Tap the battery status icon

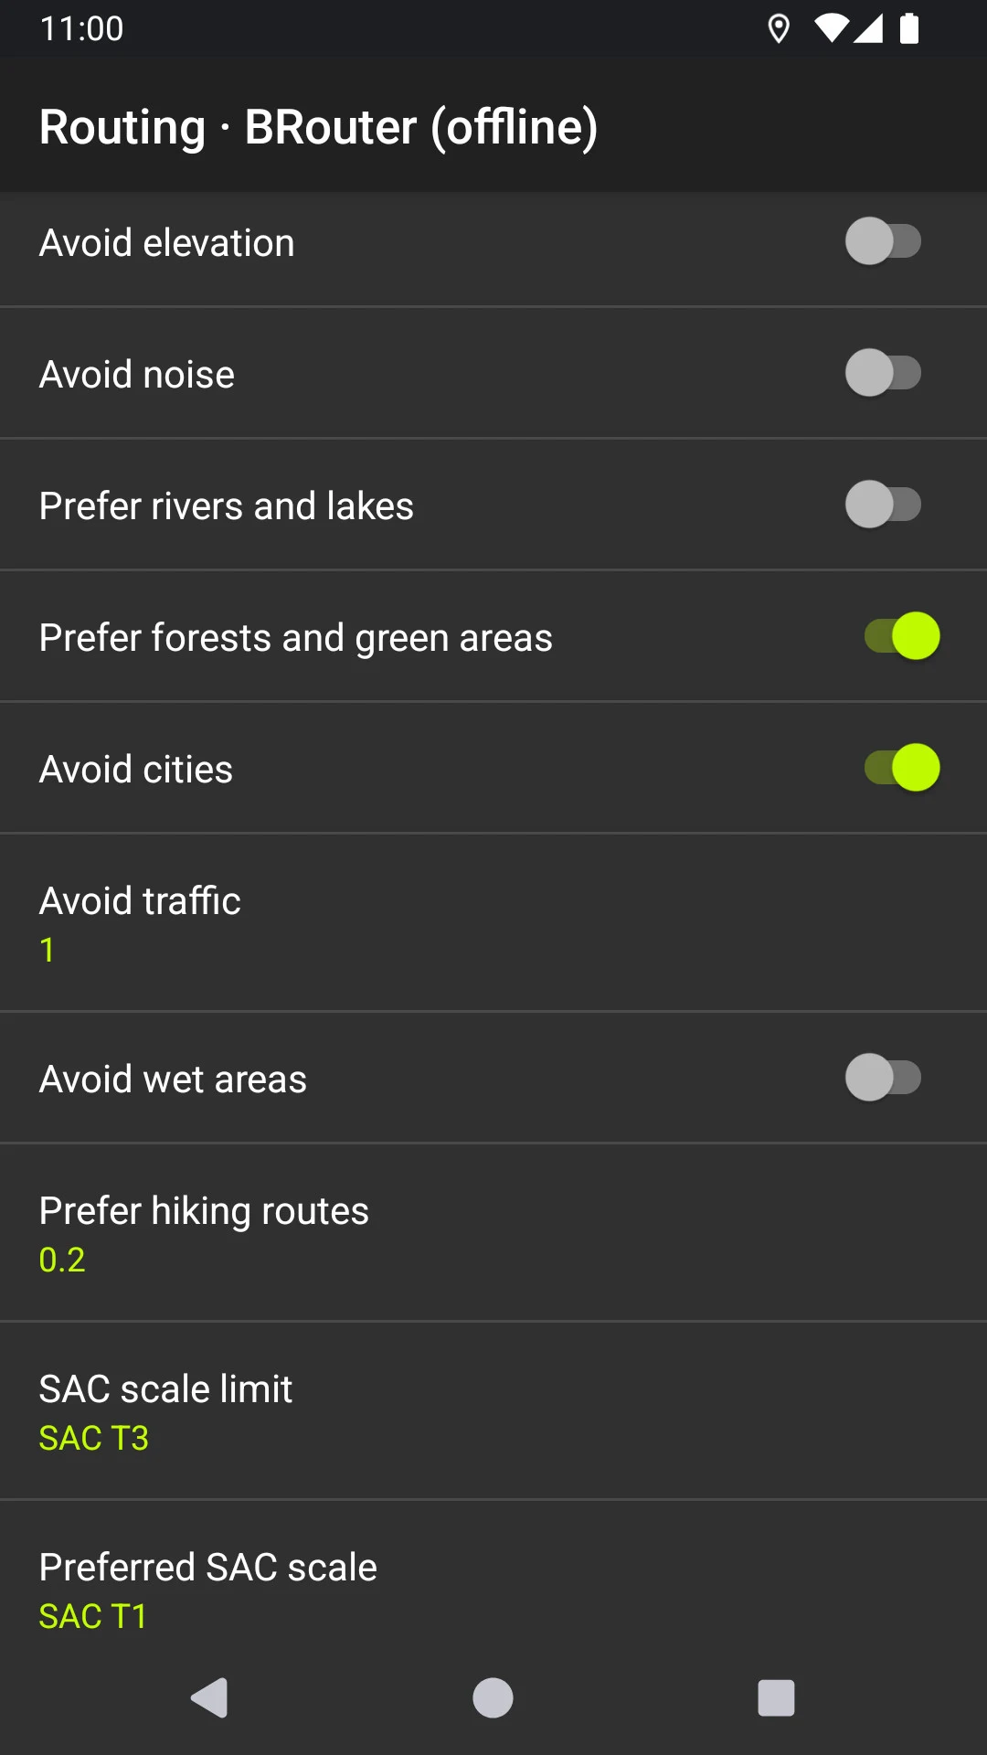[908, 29]
